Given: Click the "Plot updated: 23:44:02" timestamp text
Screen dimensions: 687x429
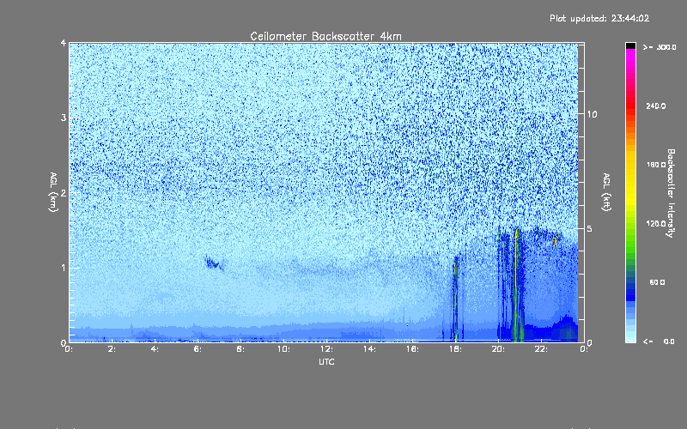Looking at the screenshot, I should (599, 18).
